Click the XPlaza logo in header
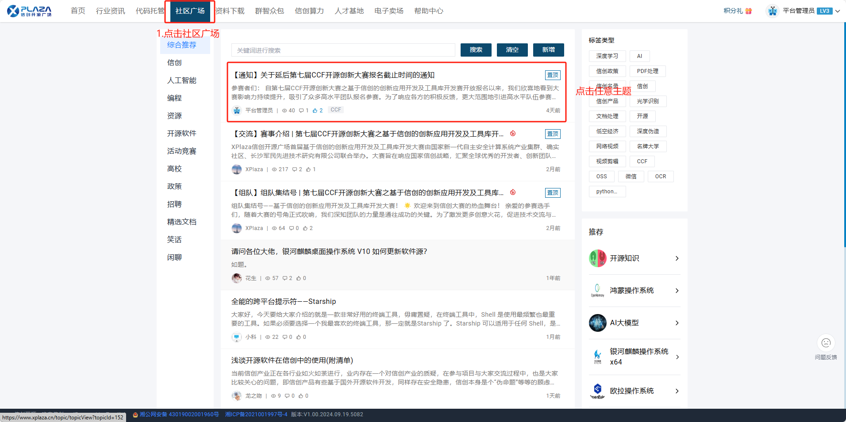Image resolution: width=846 pixels, height=422 pixels. [29, 11]
